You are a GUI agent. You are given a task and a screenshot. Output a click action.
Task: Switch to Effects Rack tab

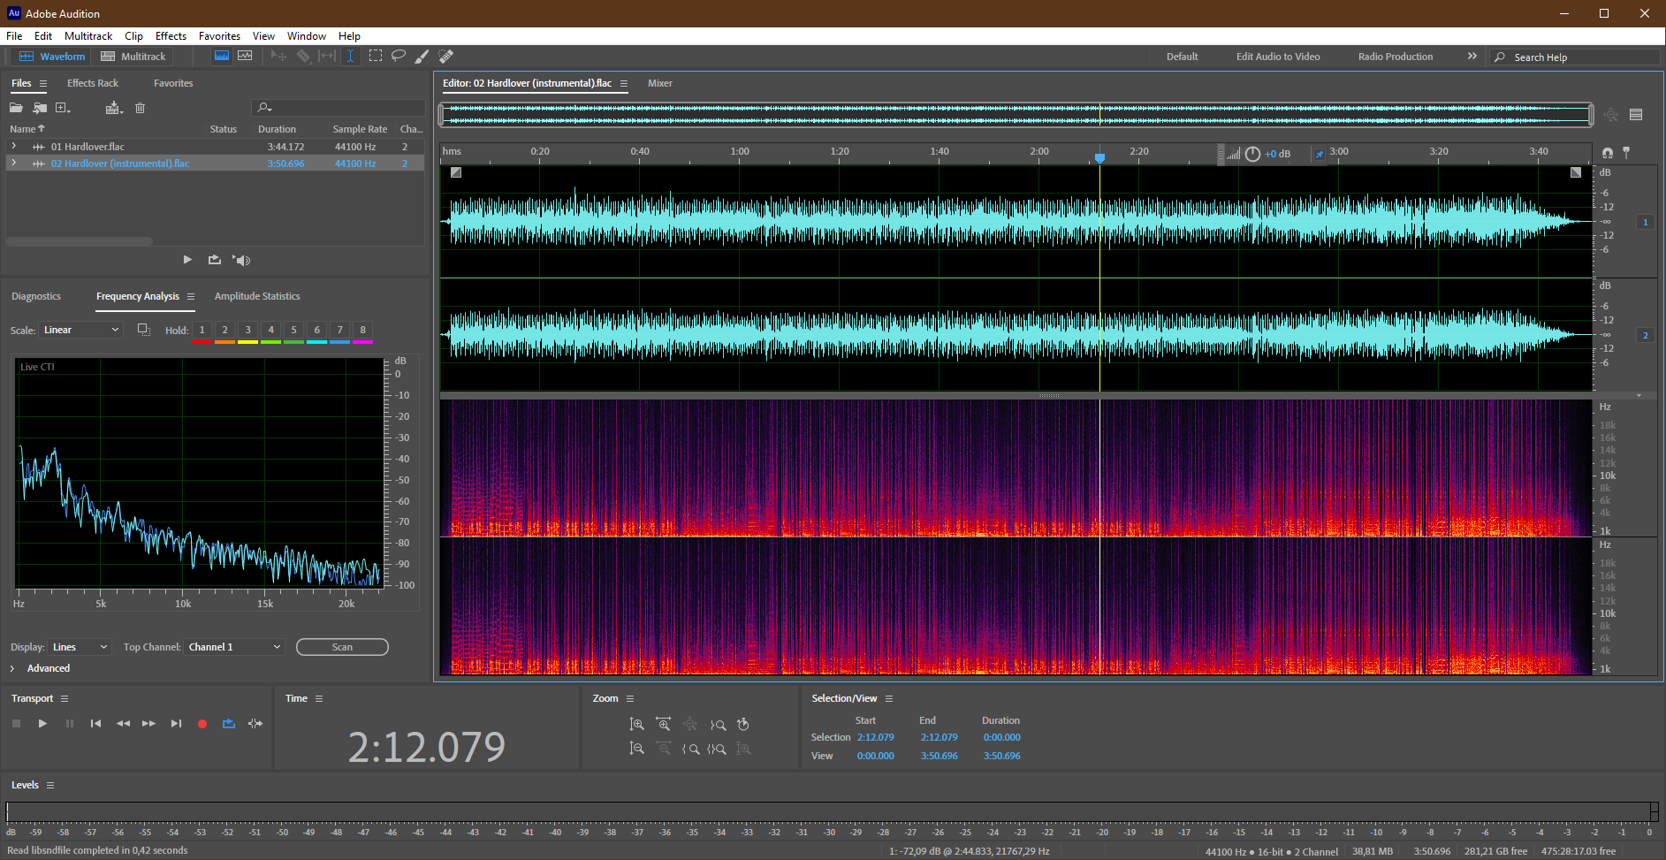(x=93, y=83)
